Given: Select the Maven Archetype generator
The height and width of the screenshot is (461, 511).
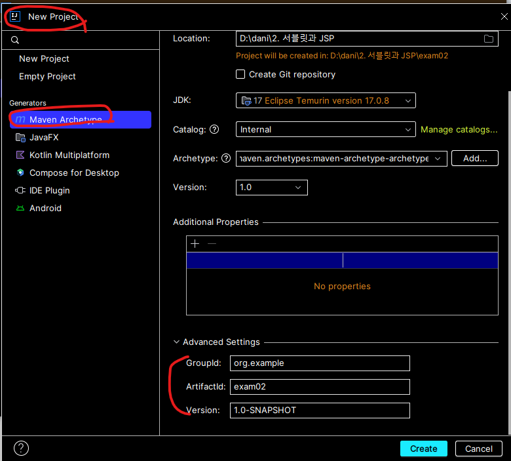Looking at the screenshot, I should pyautogui.click(x=81, y=119).
